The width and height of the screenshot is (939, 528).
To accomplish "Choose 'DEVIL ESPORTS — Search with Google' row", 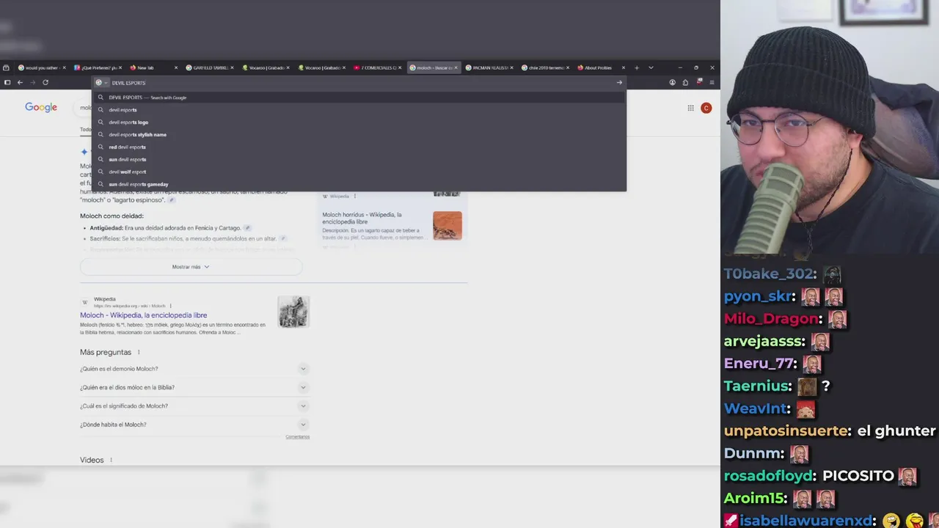I will pyautogui.click(x=359, y=98).
